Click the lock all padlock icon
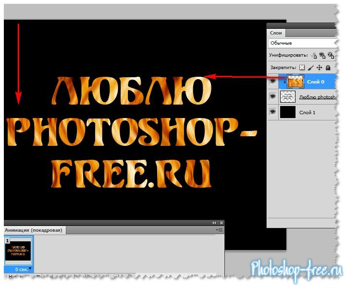Image resolution: width=345 pixels, height=285 pixels. pos(328,68)
